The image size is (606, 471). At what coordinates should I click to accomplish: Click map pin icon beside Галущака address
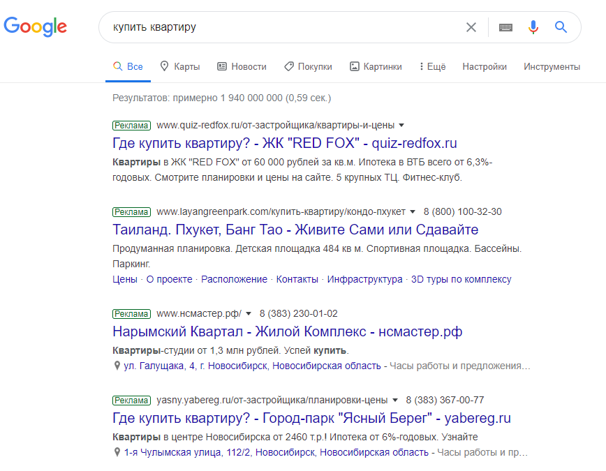117,366
